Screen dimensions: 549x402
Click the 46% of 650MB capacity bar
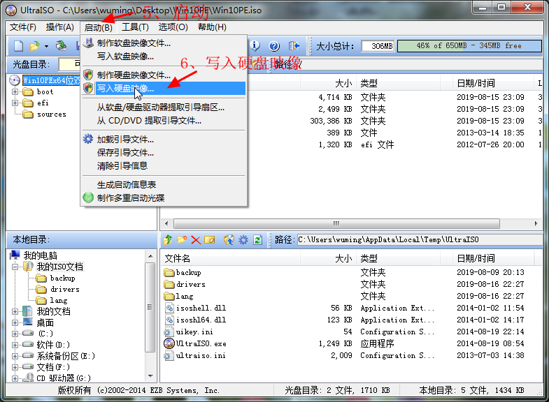469,46
